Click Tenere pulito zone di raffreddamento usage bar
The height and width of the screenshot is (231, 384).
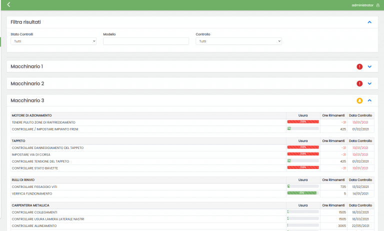click(302, 122)
